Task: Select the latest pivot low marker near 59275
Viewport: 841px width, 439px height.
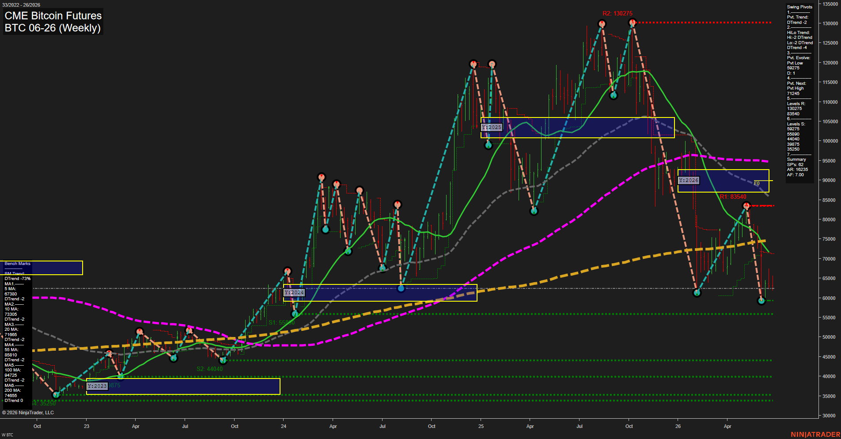Action: pos(761,301)
